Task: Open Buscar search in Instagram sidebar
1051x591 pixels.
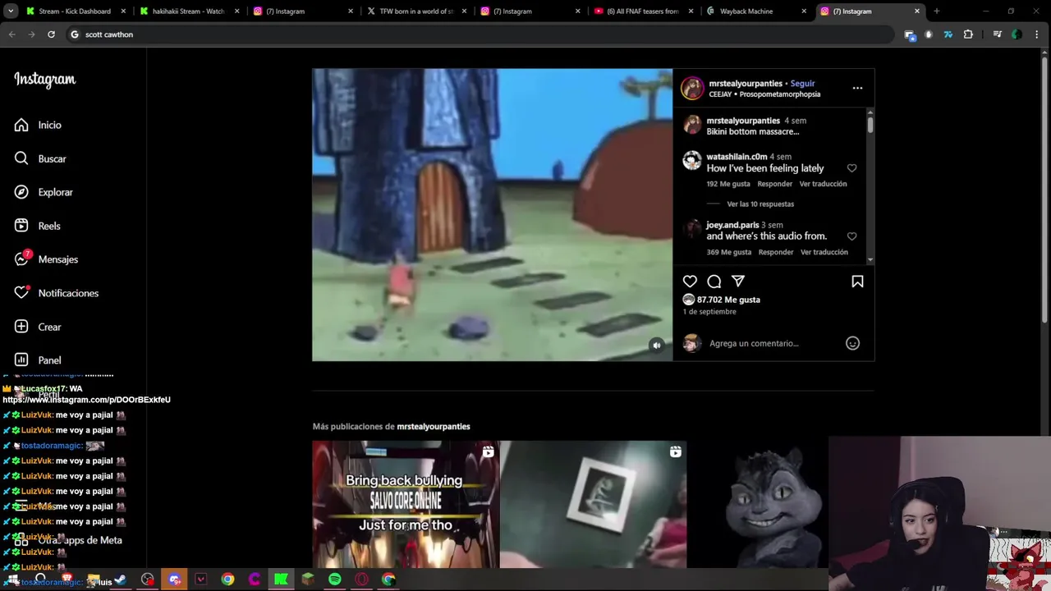Action: (x=40, y=158)
